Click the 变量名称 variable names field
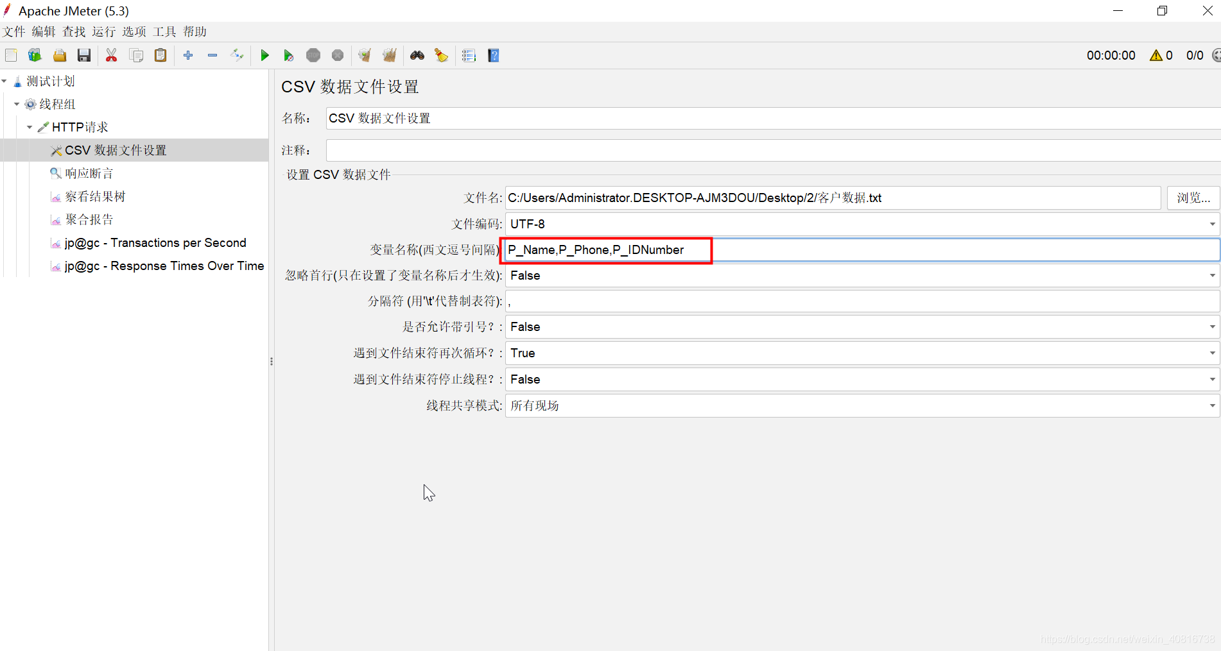This screenshot has height=651, width=1221. click(862, 250)
